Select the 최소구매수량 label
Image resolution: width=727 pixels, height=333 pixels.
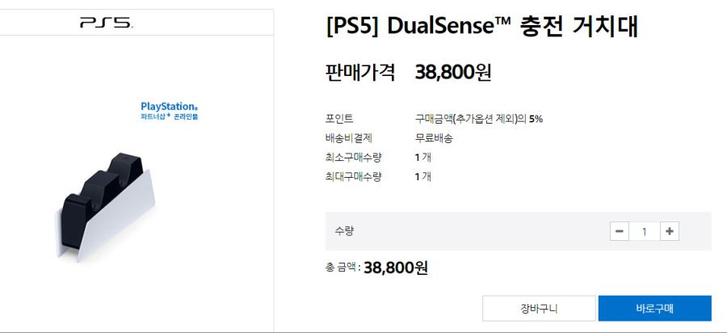[353, 158]
